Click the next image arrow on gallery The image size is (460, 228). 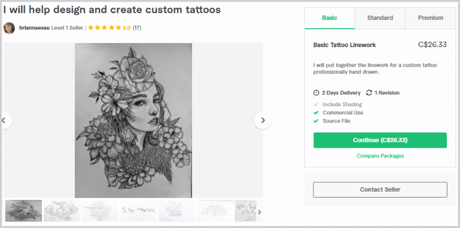click(263, 120)
